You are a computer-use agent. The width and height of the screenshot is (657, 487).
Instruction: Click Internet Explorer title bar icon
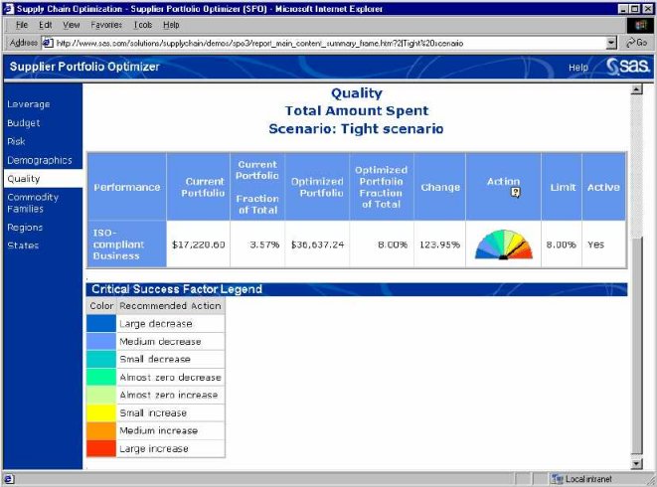(x=9, y=8)
